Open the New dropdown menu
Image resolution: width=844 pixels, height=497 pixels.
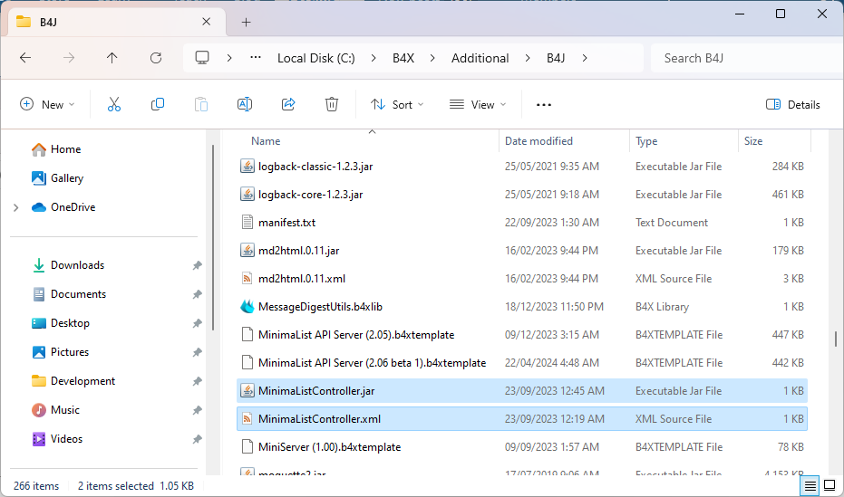pos(47,104)
